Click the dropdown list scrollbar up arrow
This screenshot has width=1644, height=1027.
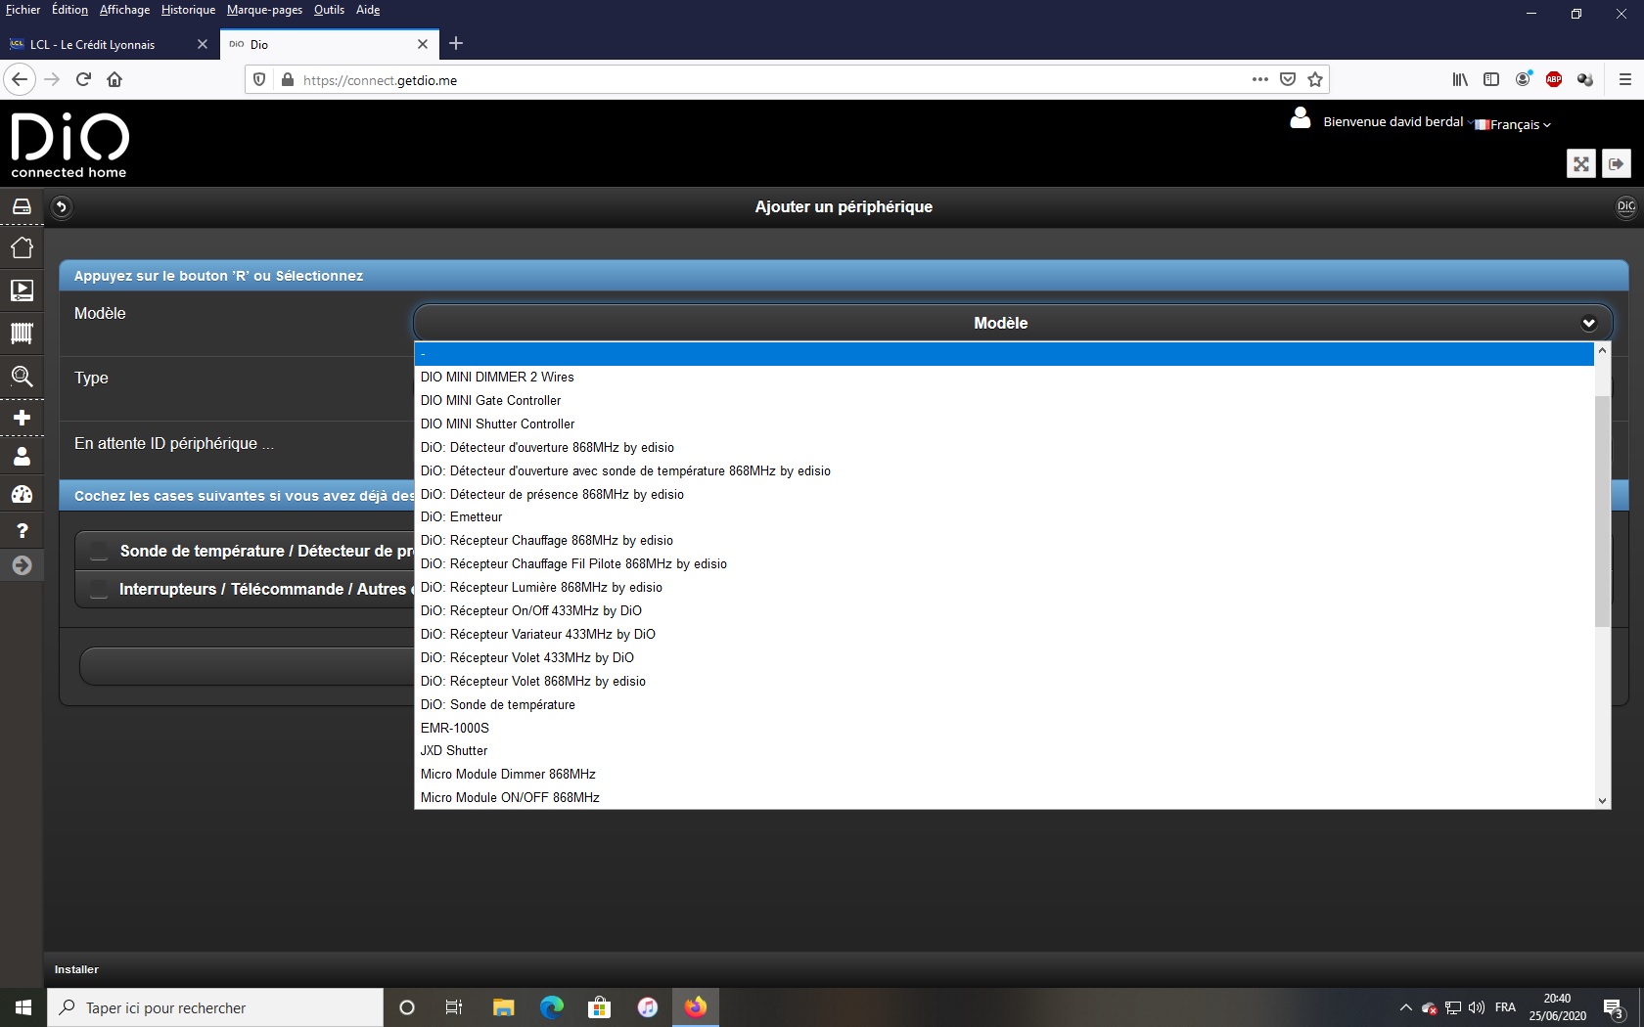(1602, 350)
